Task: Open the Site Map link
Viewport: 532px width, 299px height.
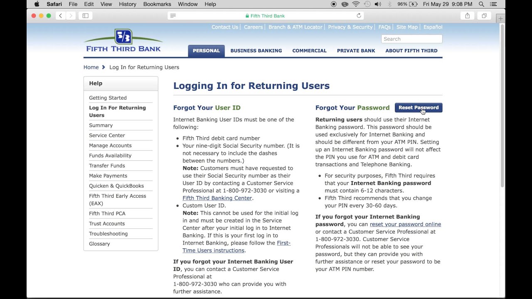Action: [x=407, y=27]
